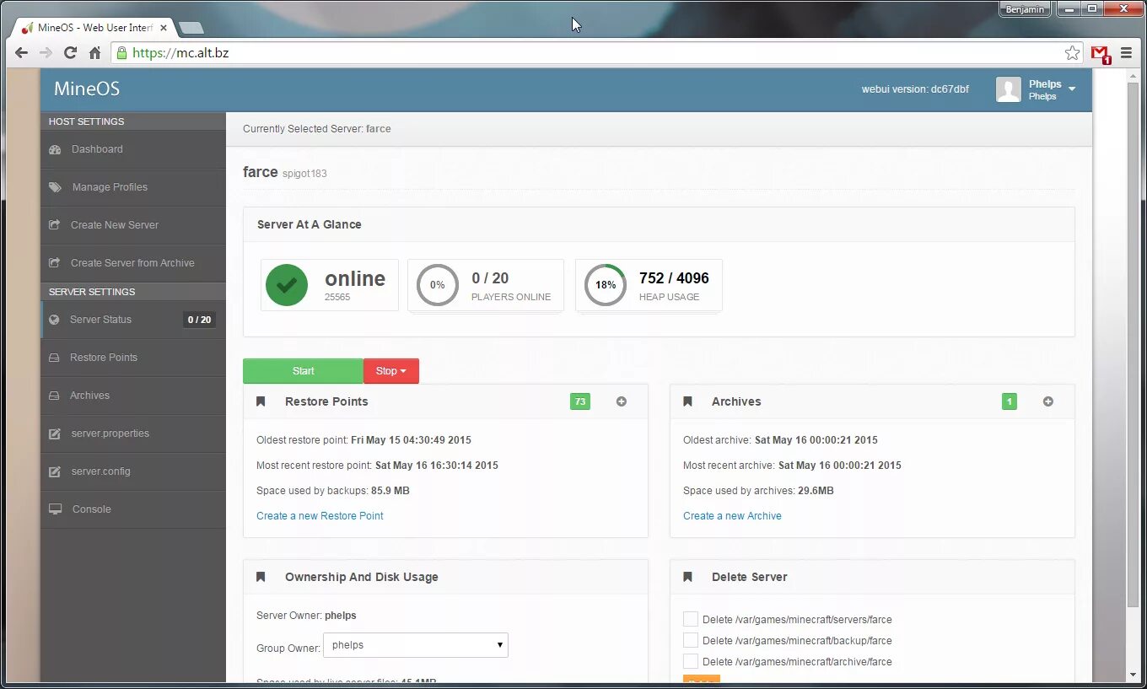This screenshot has height=689, width=1147.
Task: Click the page vertical scrollbar
Action: tap(1134, 345)
